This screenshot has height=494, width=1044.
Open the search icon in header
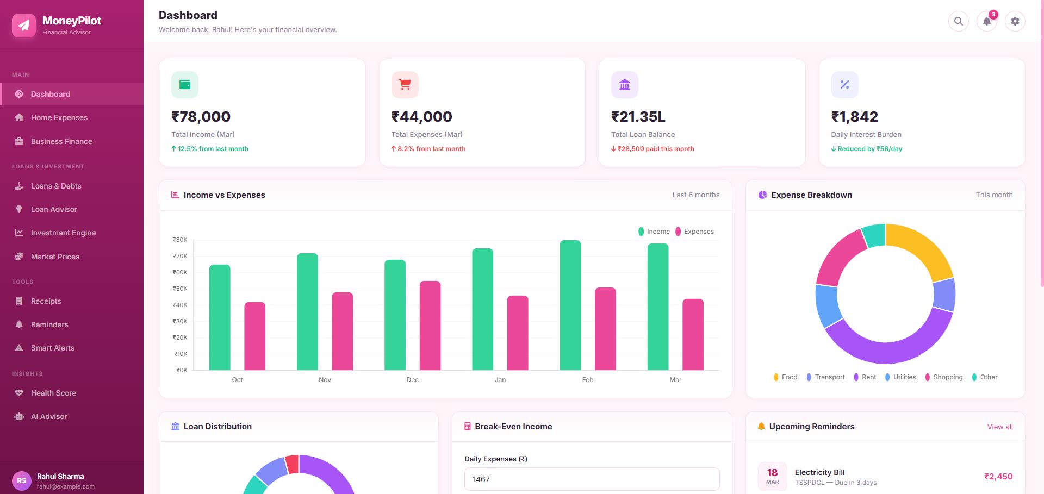(959, 21)
